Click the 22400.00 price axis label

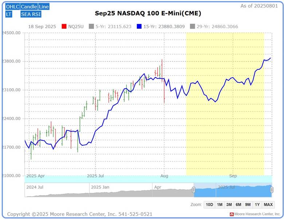pyautogui.click(x=11, y=118)
